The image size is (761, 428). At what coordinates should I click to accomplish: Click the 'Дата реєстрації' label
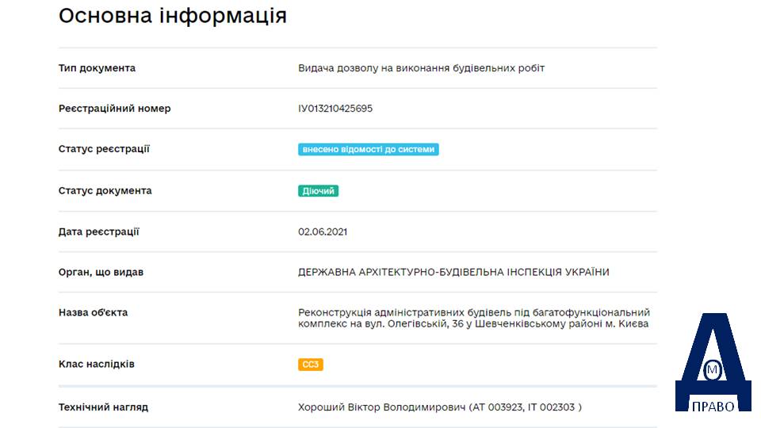click(x=99, y=232)
